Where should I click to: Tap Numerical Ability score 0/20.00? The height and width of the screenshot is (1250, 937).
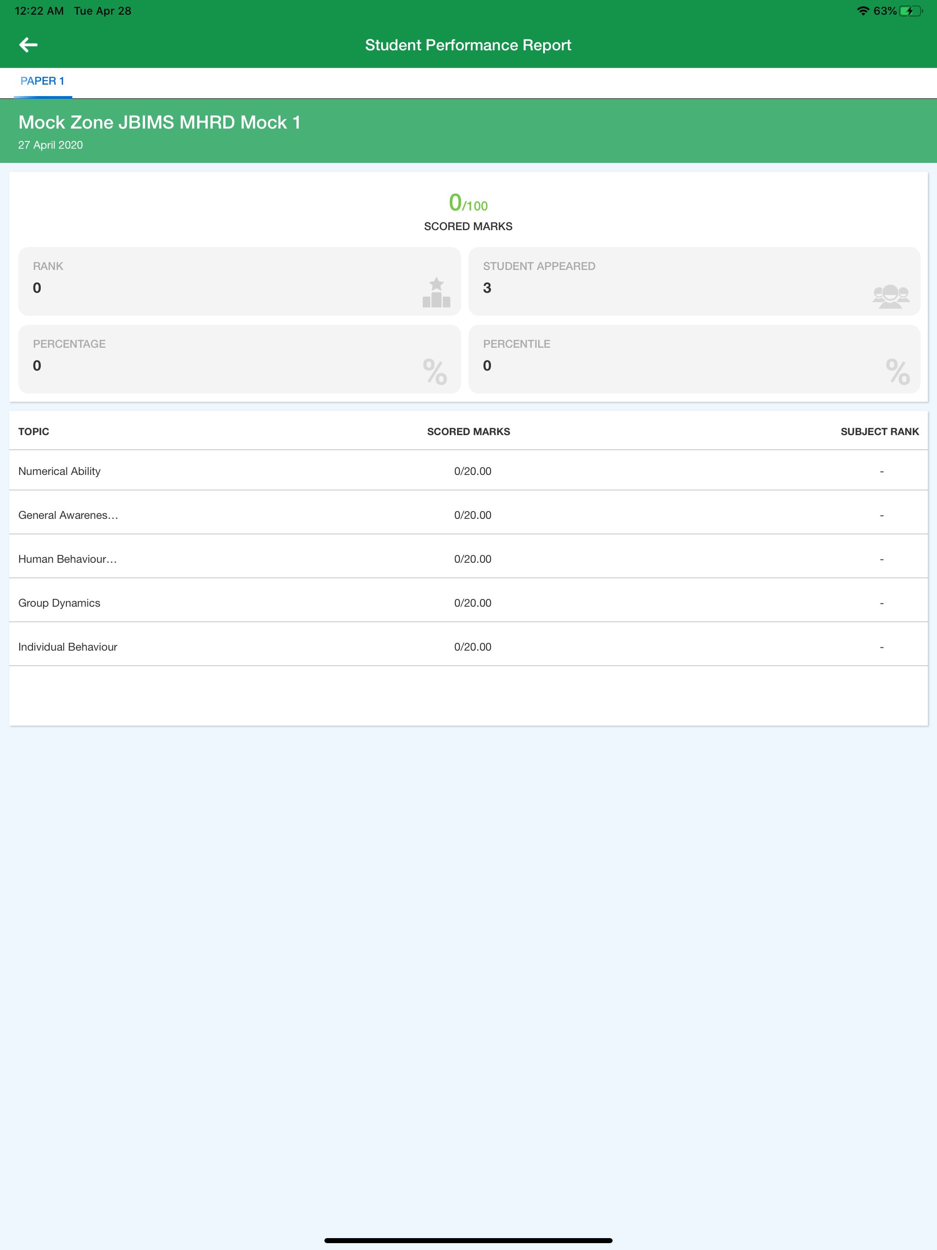click(x=473, y=471)
